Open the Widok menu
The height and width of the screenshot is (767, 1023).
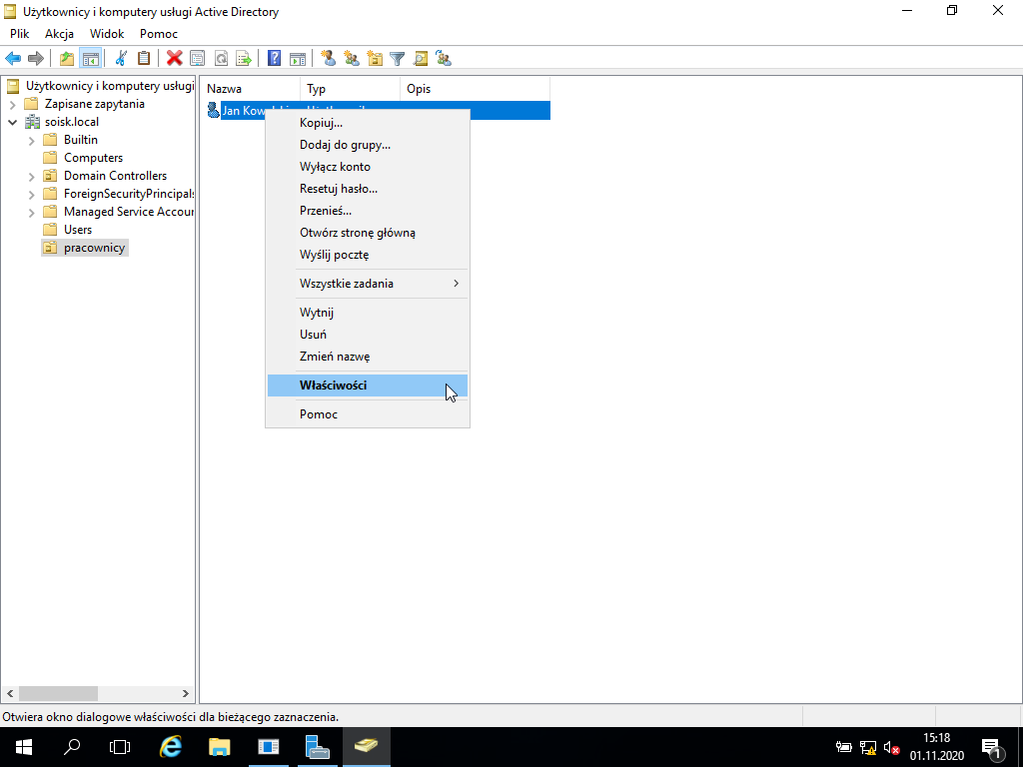[107, 34]
